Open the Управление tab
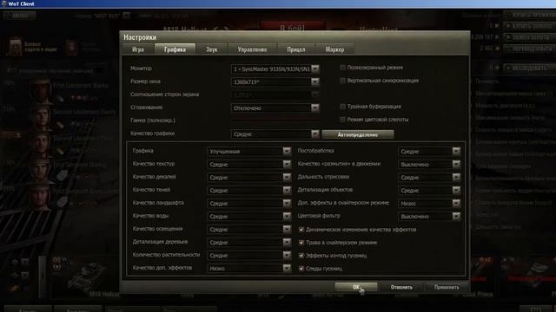This screenshot has height=312, width=556. [x=252, y=49]
